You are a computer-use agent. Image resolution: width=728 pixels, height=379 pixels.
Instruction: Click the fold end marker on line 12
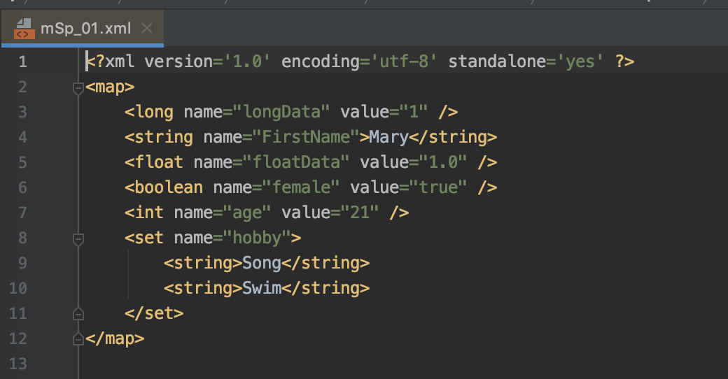[78, 339]
